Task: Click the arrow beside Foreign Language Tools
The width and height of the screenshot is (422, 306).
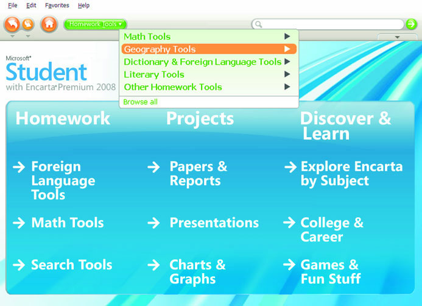Action: pos(19,167)
